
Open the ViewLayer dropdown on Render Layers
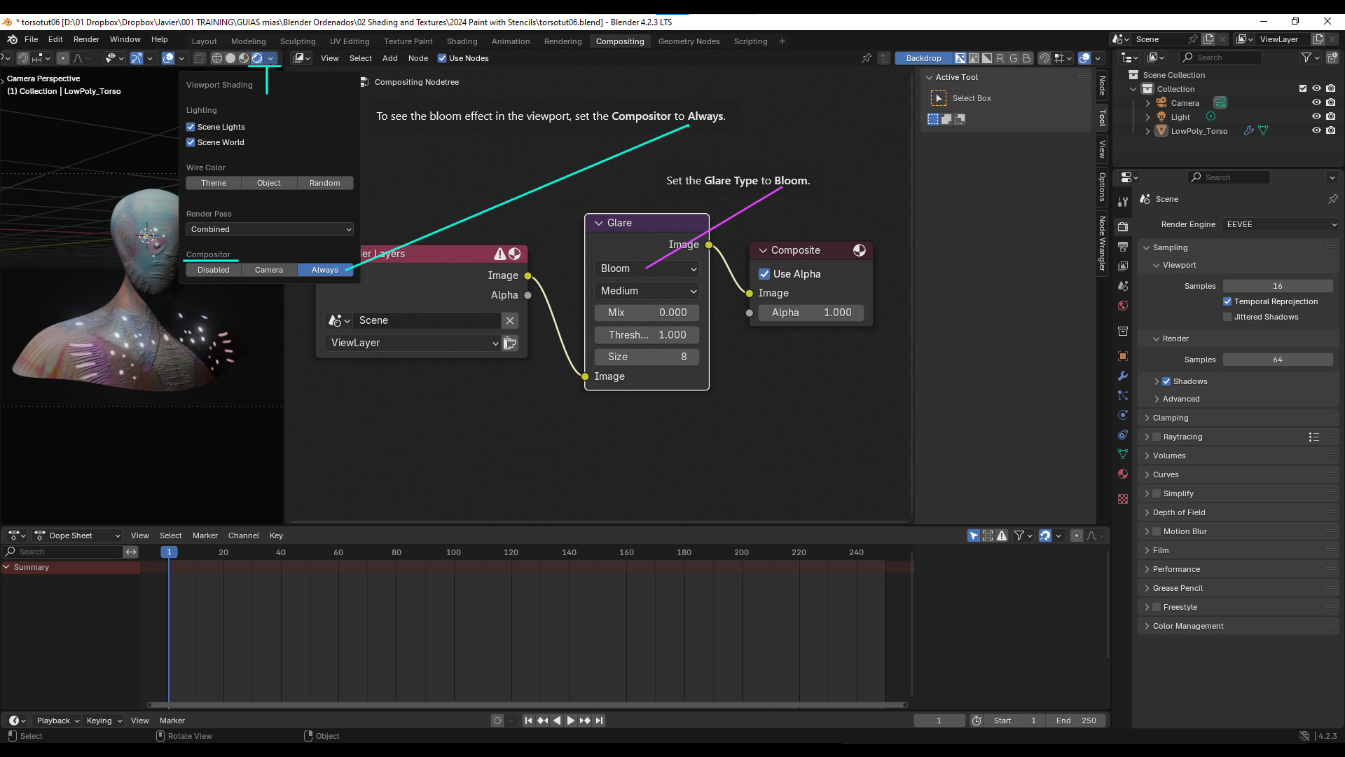click(x=413, y=343)
